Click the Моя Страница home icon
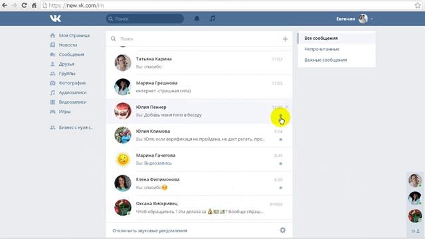The image size is (425, 239). (x=52, y=35)
